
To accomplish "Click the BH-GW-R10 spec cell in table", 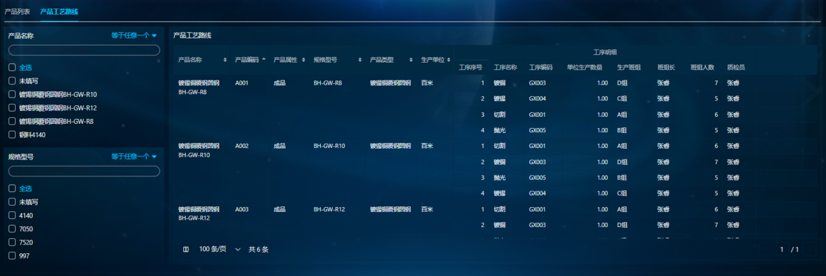I will pyautogui.click(x=329, y=146).
